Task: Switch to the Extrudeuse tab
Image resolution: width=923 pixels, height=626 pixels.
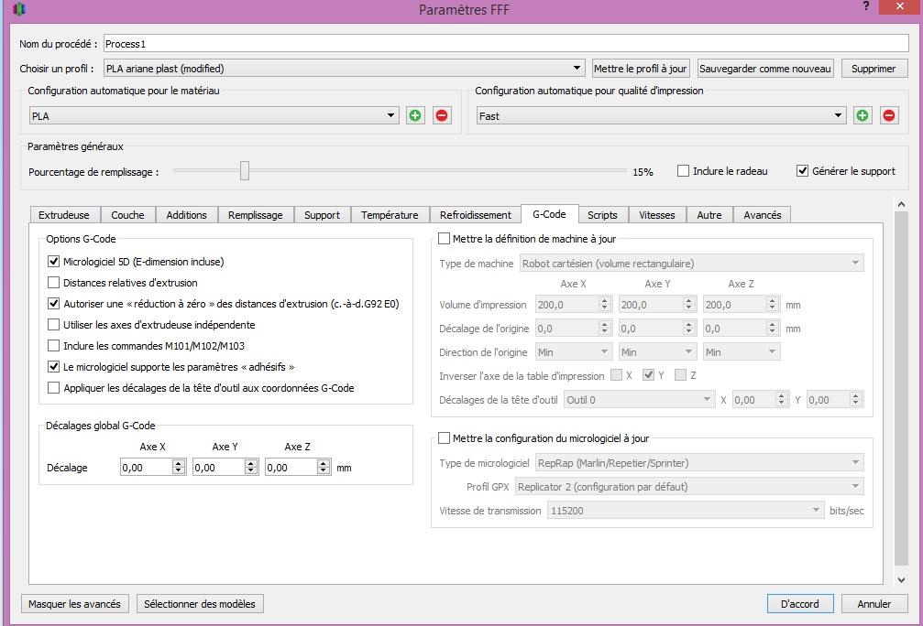Action: (64, 215)
